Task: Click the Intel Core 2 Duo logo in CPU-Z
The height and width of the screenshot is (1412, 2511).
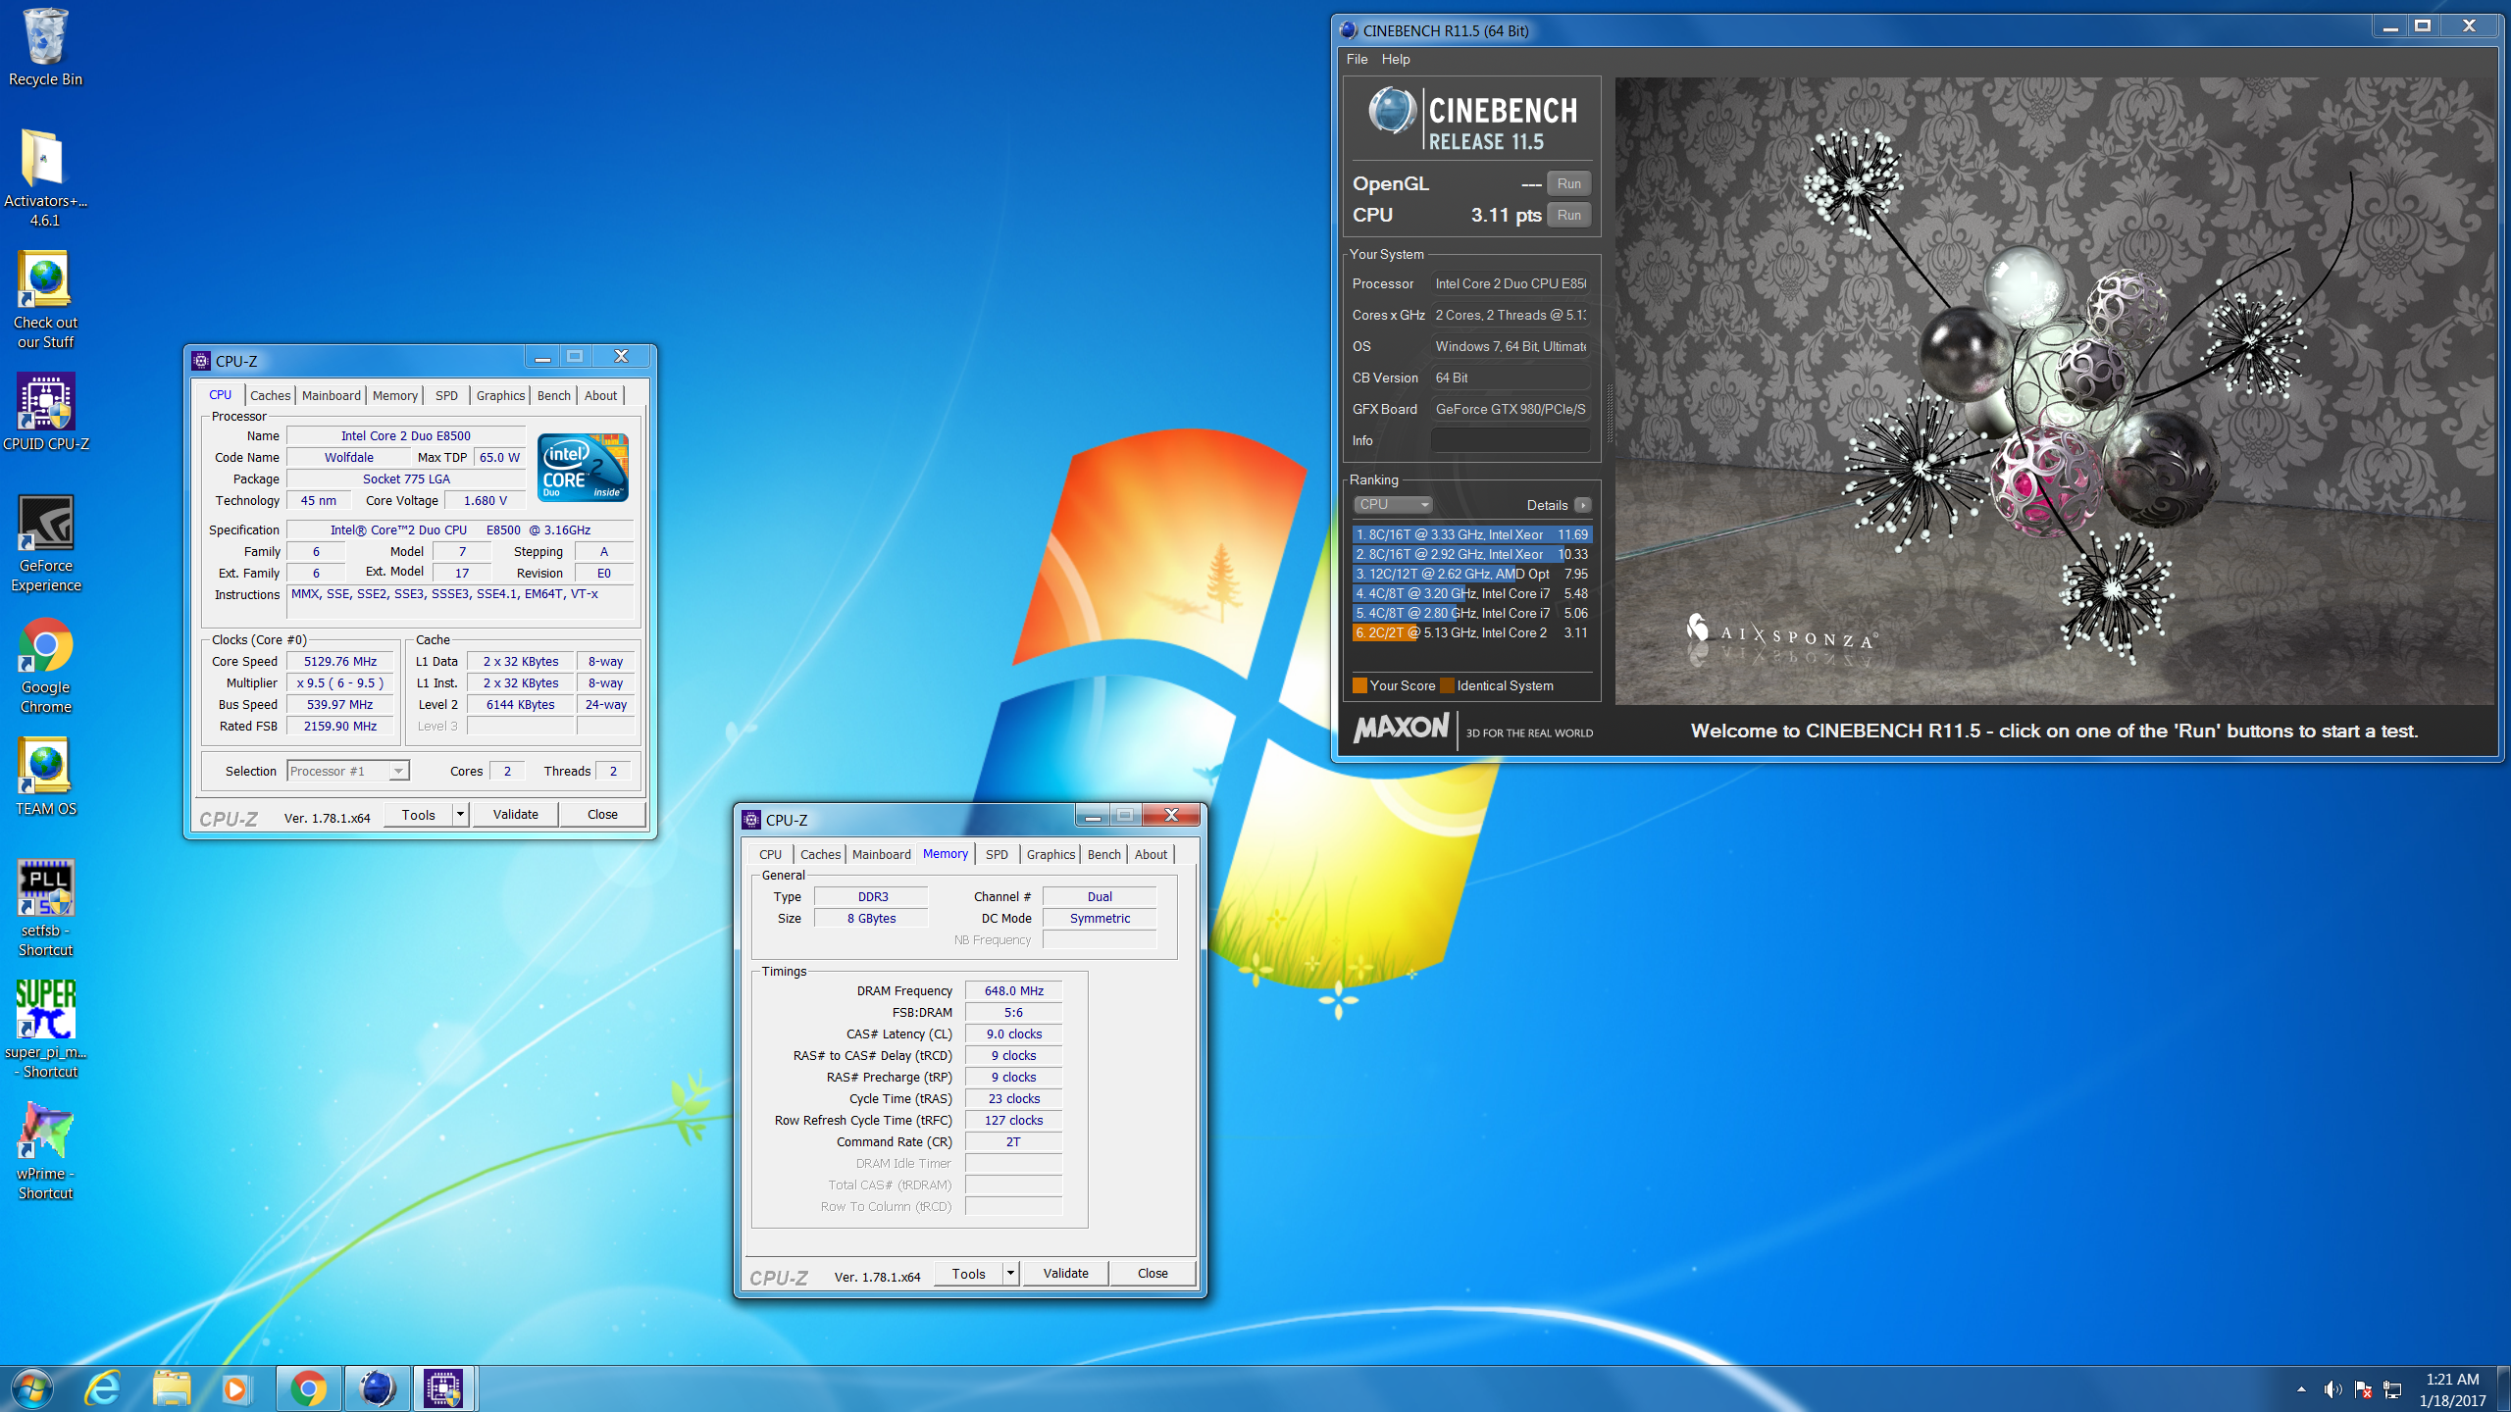Action: 583,468
